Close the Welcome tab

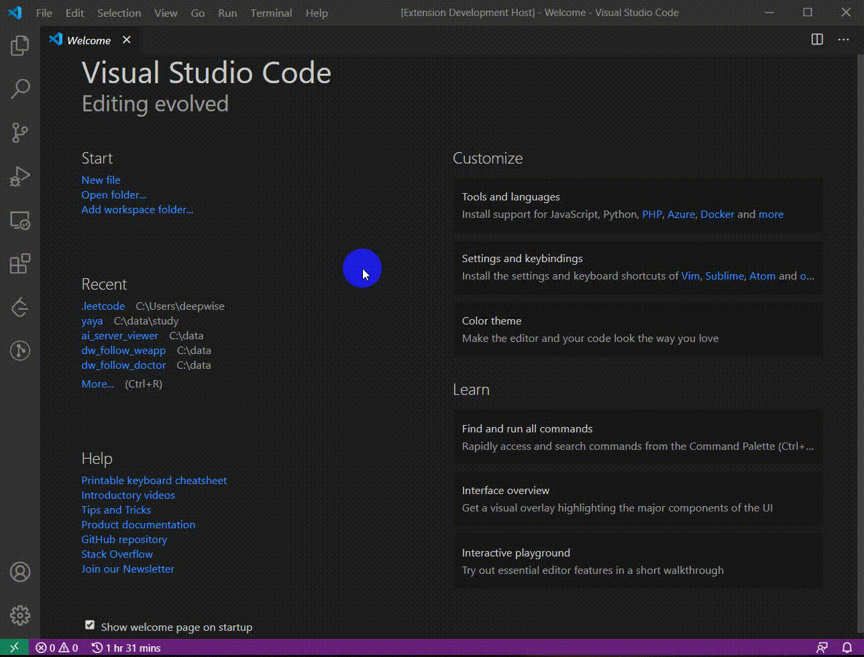pos(126,40)
